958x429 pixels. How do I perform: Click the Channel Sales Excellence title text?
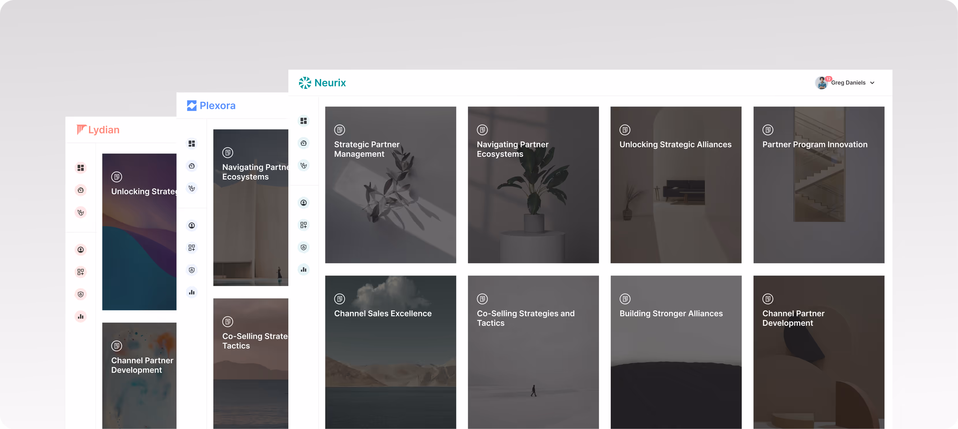click(x=383, y=313)
